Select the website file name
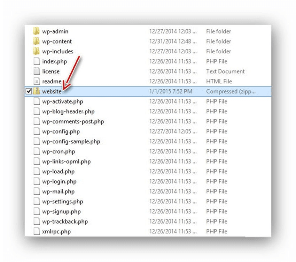Image resolution: width=296 pixels, height=262 pixels. 52,91
